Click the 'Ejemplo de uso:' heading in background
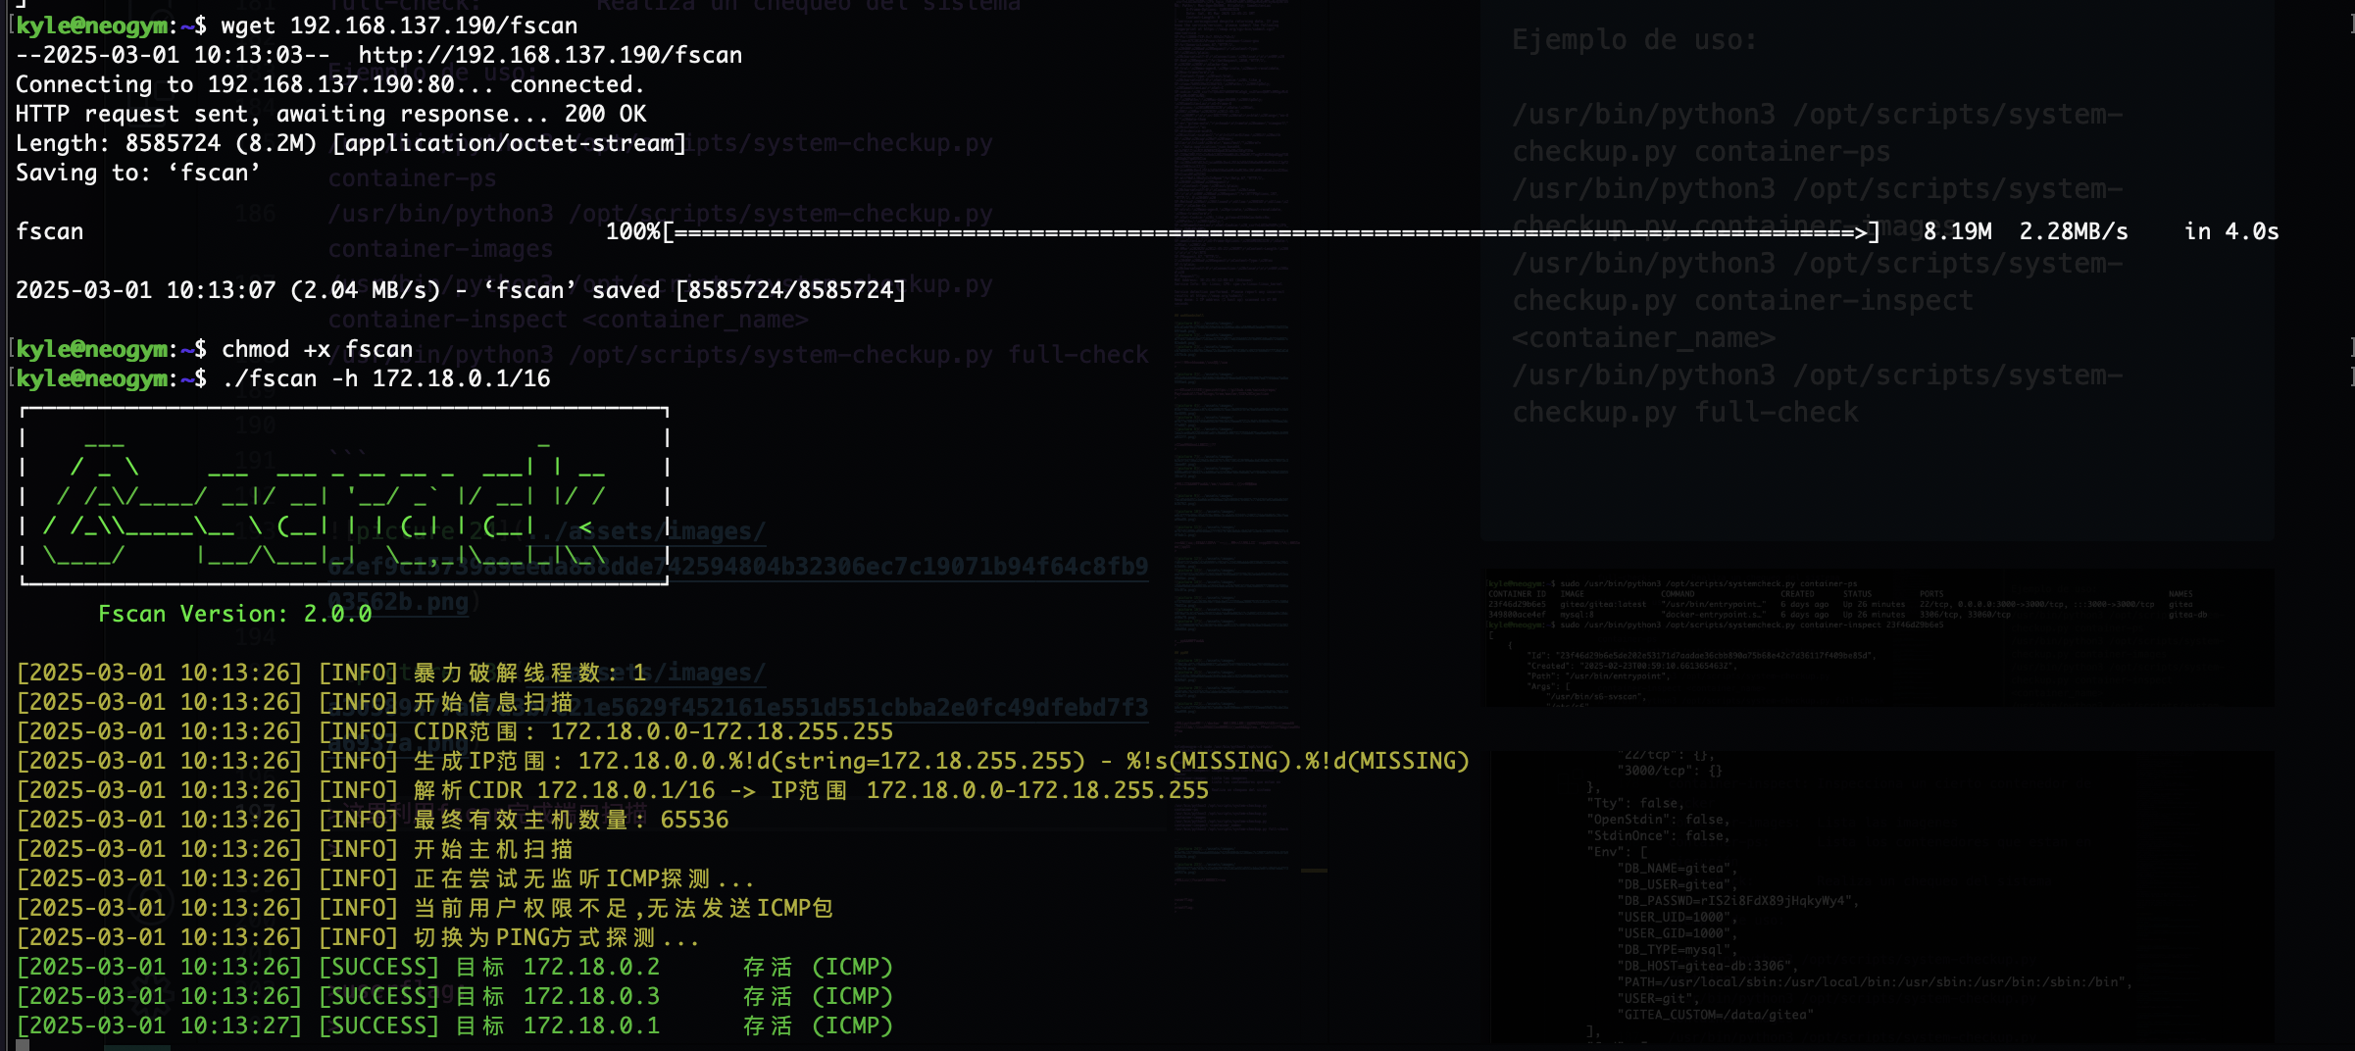 pyautogui.click(x=1633, y=40)
